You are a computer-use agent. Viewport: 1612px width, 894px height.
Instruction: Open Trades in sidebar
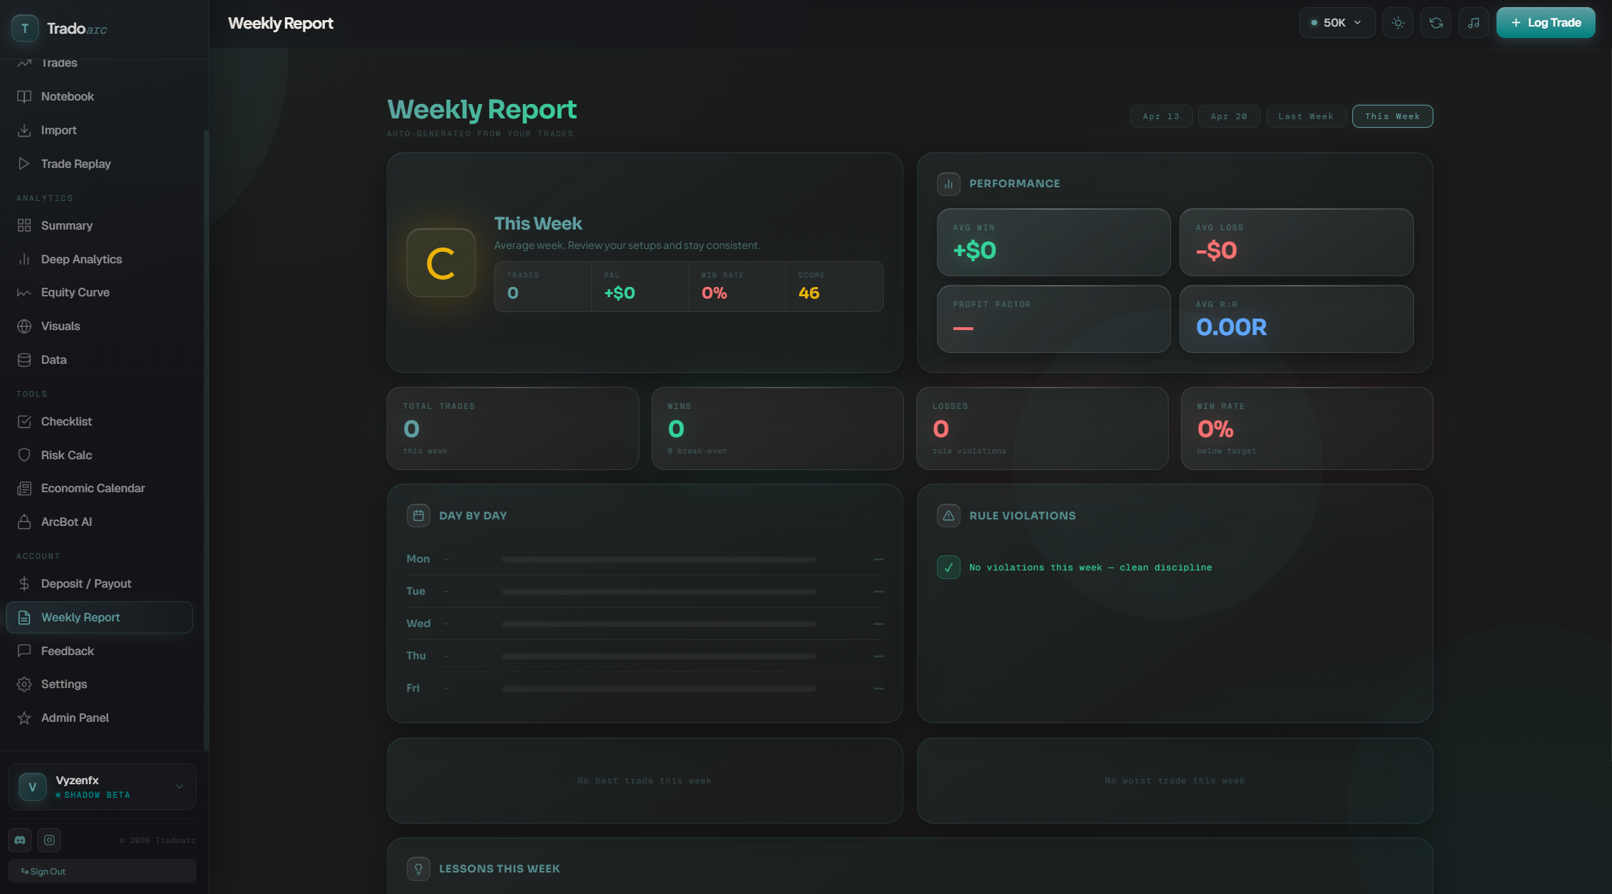(99, 63)
